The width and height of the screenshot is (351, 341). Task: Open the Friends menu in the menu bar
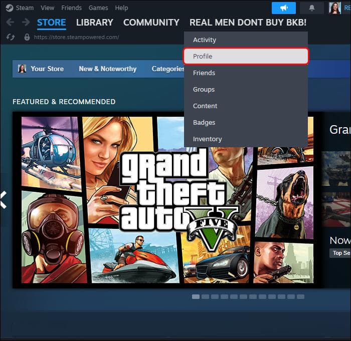(x=71, y=8)
